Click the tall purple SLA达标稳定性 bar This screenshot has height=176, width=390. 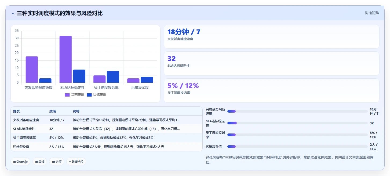(x=65, y=59)
